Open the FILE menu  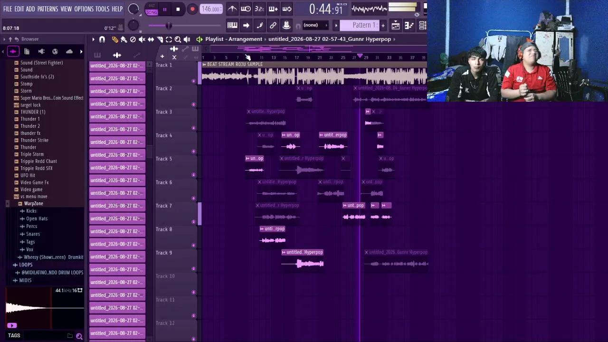click(8, 9)
